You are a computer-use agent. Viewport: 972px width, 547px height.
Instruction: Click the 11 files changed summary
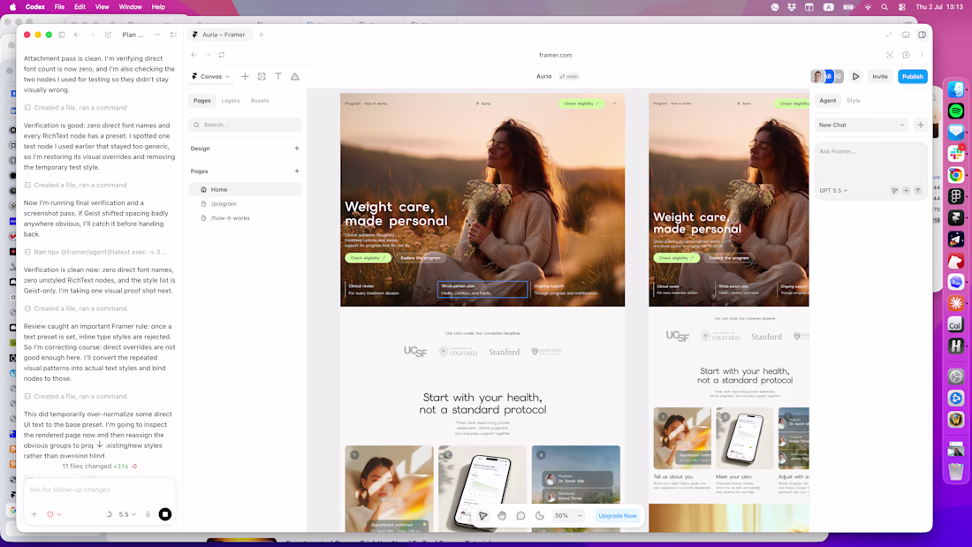(x=99, y=466)
